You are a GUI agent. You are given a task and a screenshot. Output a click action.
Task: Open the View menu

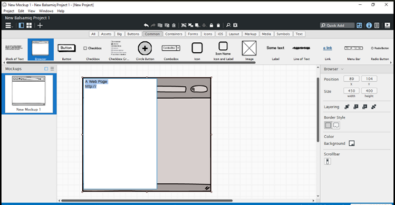click(x=31, y=11)
